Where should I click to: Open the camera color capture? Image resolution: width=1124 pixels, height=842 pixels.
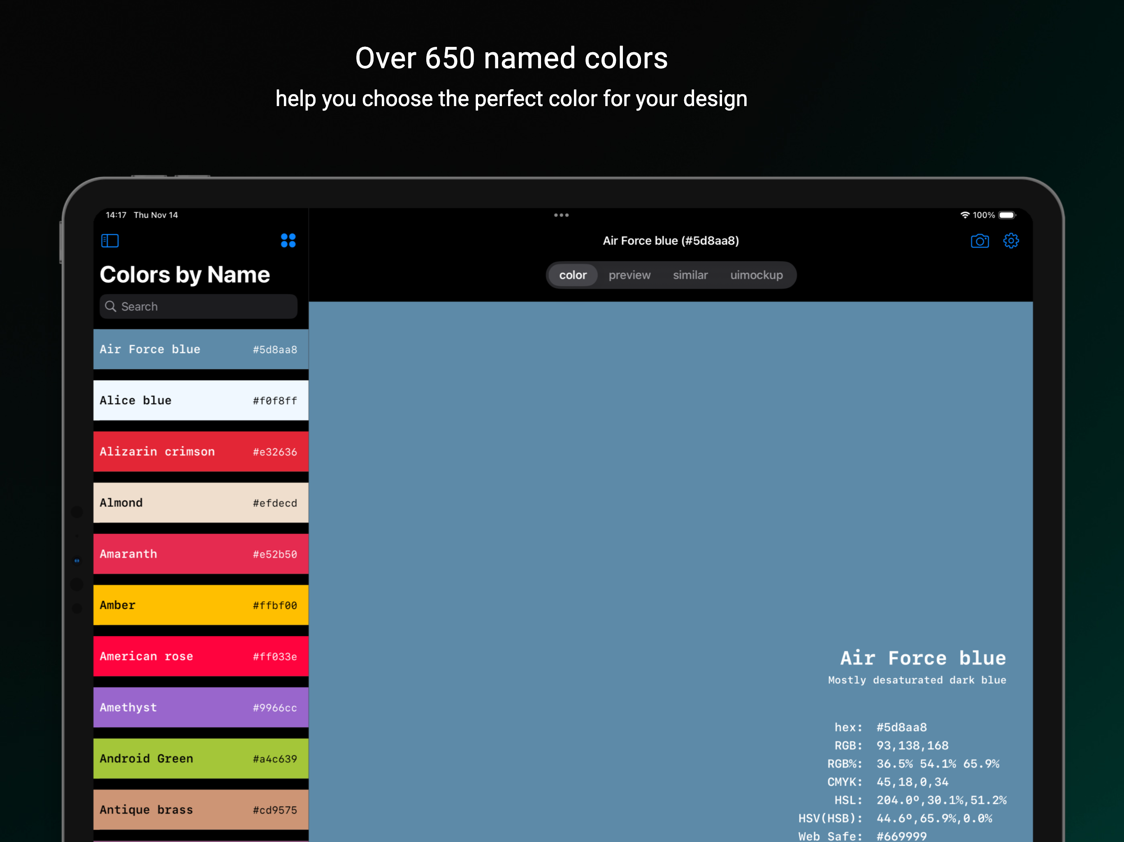pyautogui.click(x=980, y=241)
